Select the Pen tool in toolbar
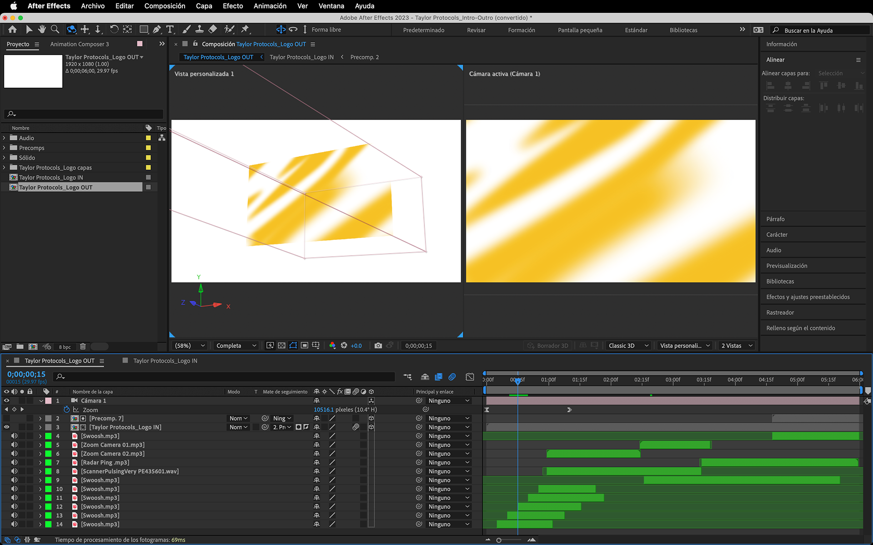Viewport: 873px width, 545px height. [157, 30]
